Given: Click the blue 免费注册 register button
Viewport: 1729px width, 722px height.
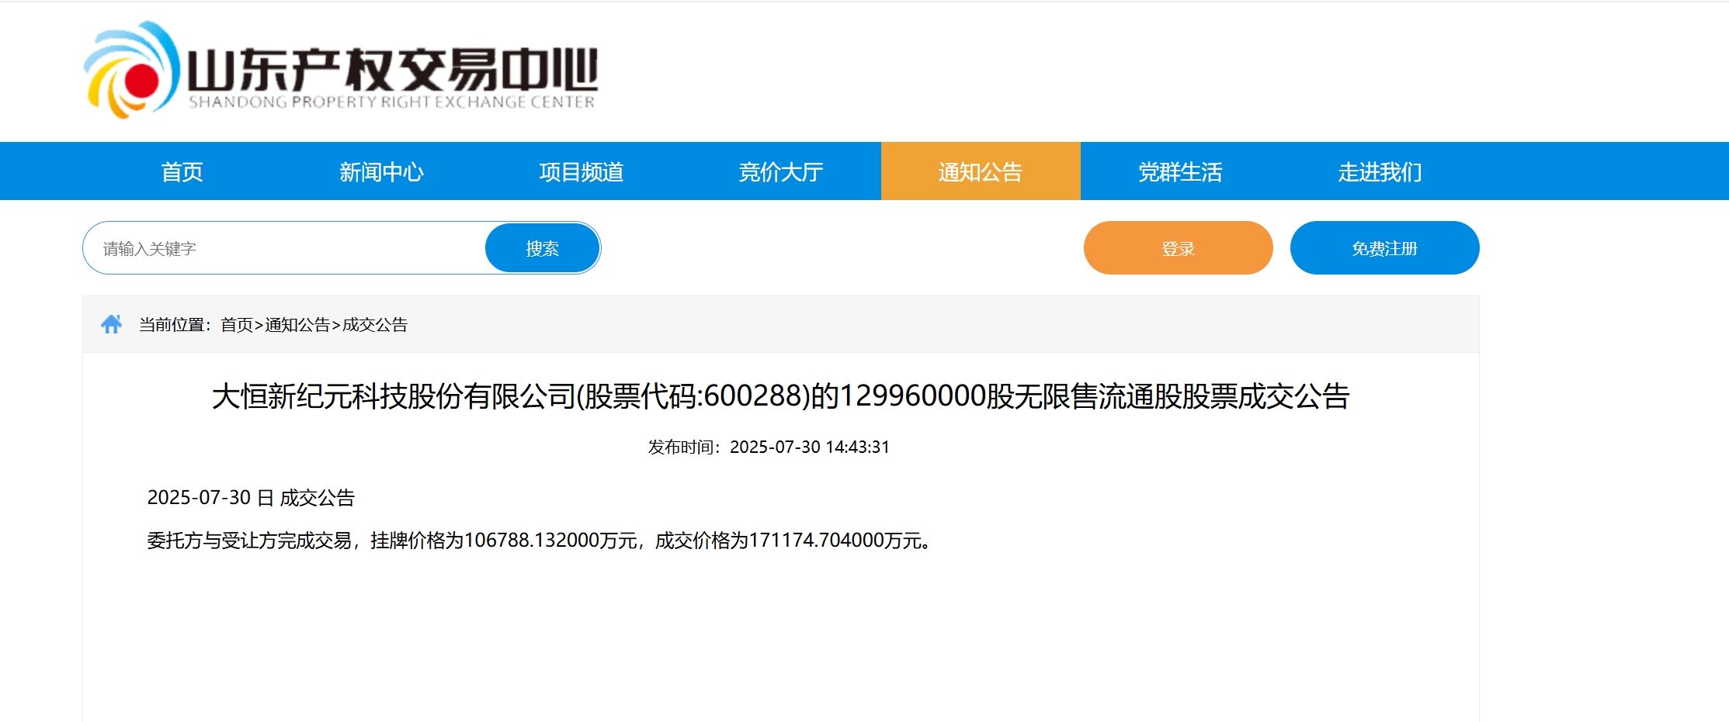Looking at the screenshot, I should pos(1384,248).
